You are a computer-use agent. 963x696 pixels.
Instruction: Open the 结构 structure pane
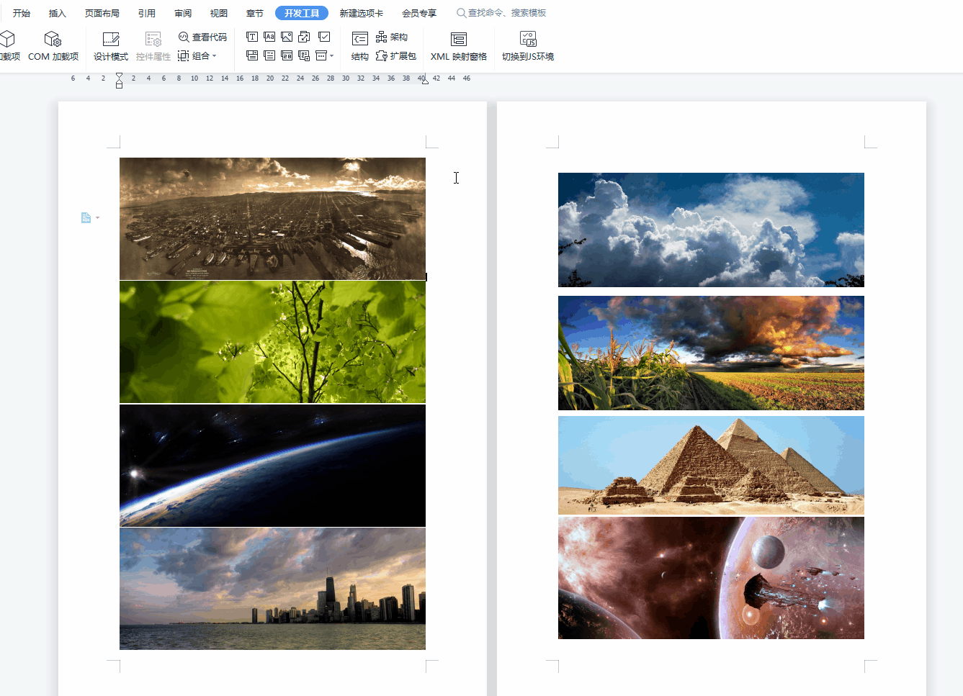click(360, 46)
